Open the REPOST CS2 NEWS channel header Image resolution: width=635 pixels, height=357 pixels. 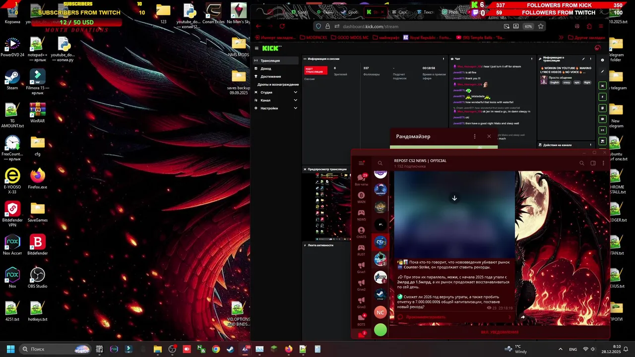click(x=420, y=163)
